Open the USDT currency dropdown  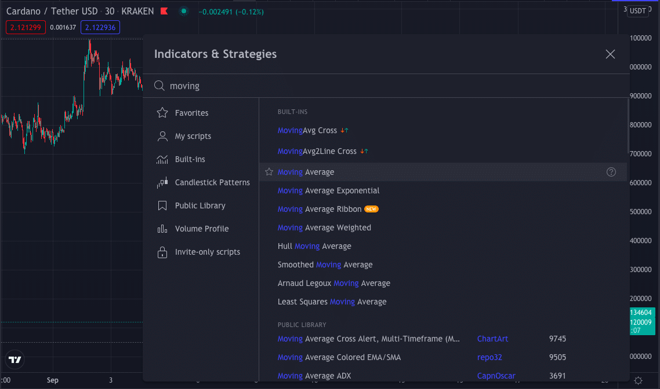[x=638, y=10]
